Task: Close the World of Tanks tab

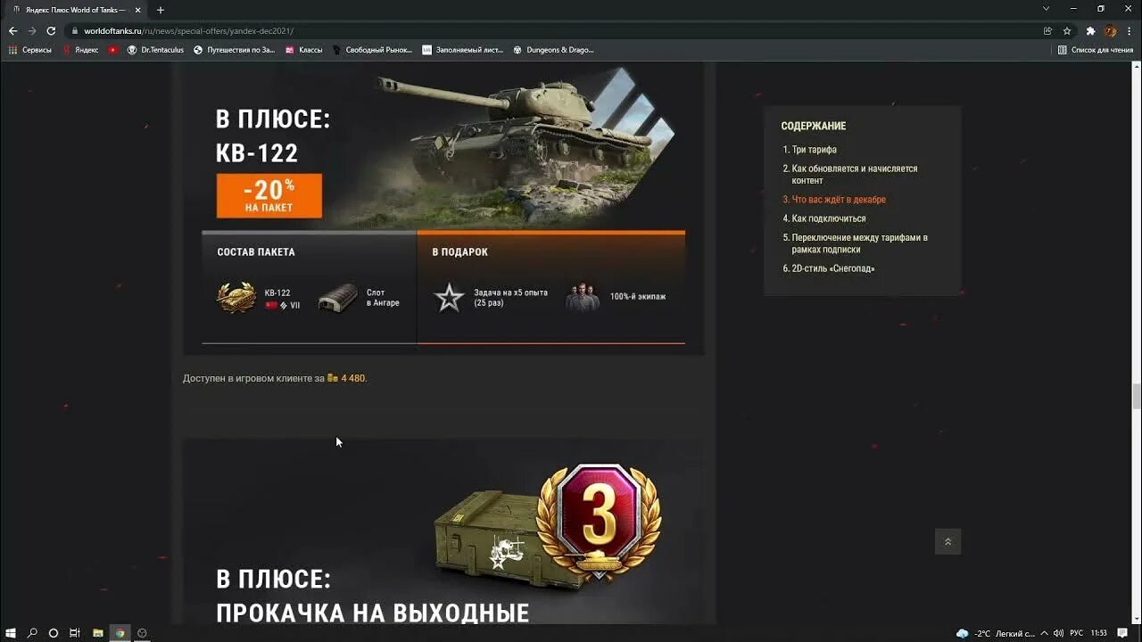Action: tap(138, 10)
